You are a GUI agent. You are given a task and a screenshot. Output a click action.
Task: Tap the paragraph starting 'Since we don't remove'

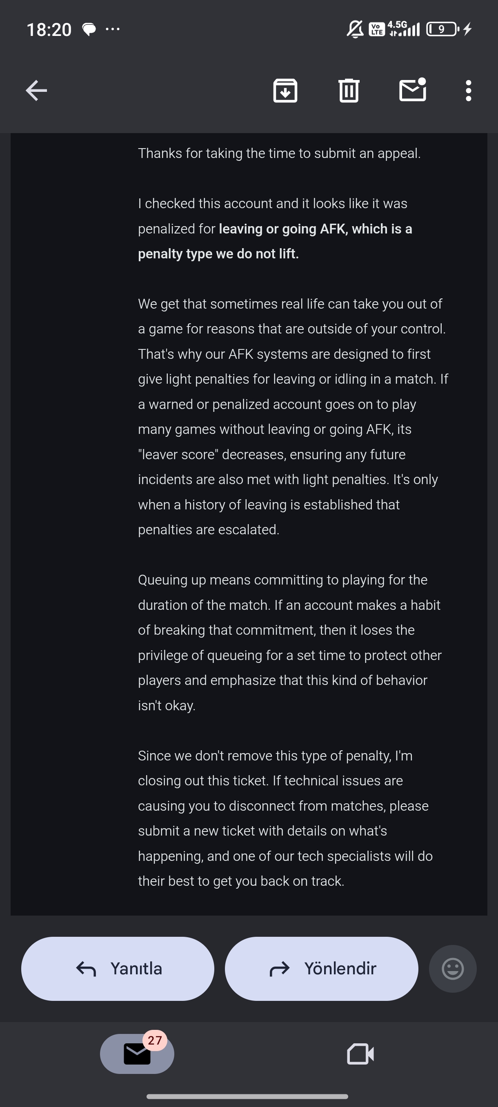(x=285, y=818)
